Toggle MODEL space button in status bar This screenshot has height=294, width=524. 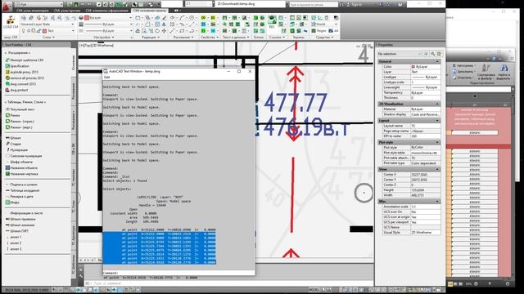click(x=314, y=290)
